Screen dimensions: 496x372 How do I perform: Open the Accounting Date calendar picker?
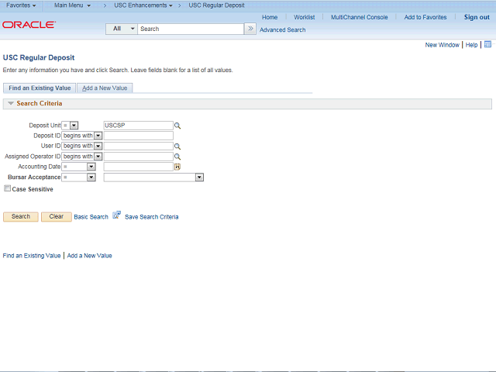pyautogui.click(x=177, y=167)
